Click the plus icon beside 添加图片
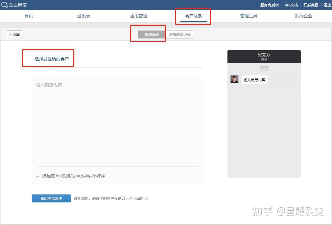 click(x=38, y=176)
